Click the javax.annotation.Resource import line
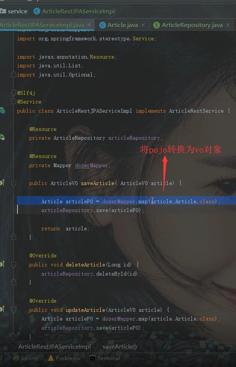 pos(67,57)
